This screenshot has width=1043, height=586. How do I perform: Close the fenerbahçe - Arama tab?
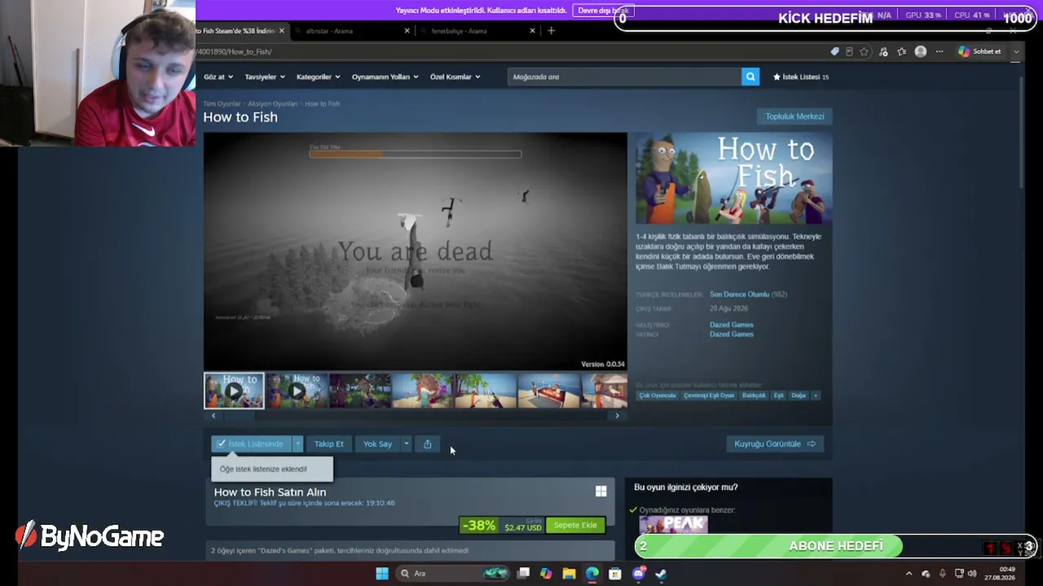point(533,31)
